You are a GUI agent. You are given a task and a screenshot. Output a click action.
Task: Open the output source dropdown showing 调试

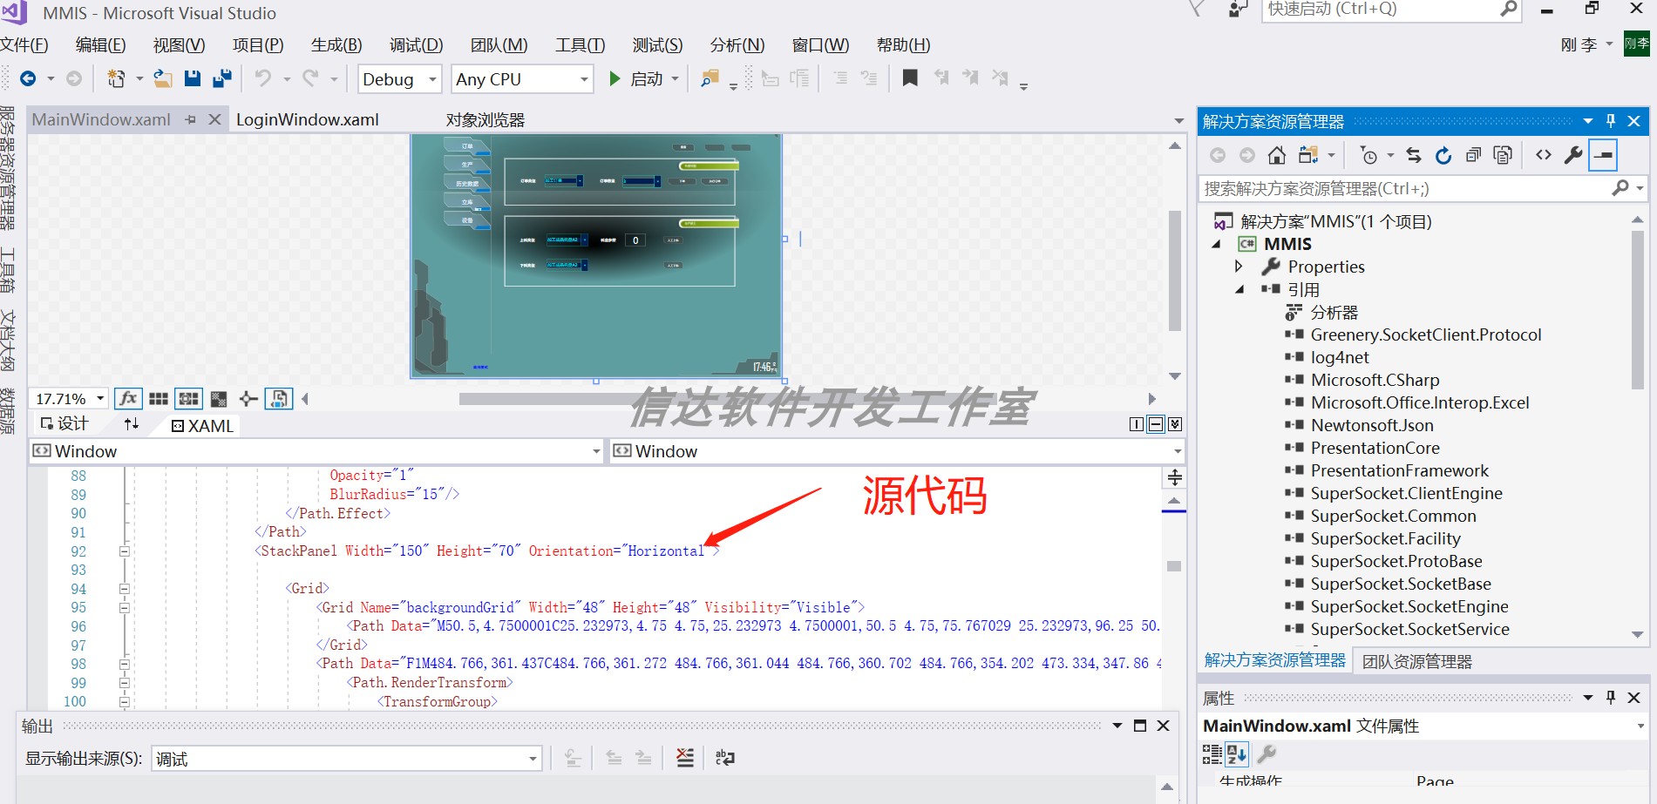pos(533,759)
